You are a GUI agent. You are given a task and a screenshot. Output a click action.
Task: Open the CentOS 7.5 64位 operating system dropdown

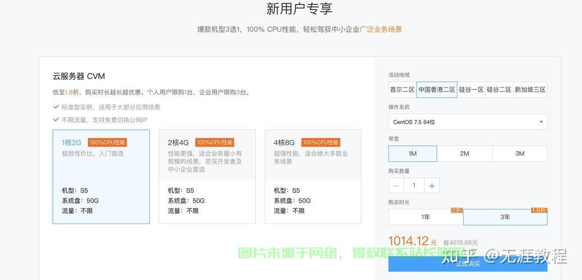coord(468,122)
